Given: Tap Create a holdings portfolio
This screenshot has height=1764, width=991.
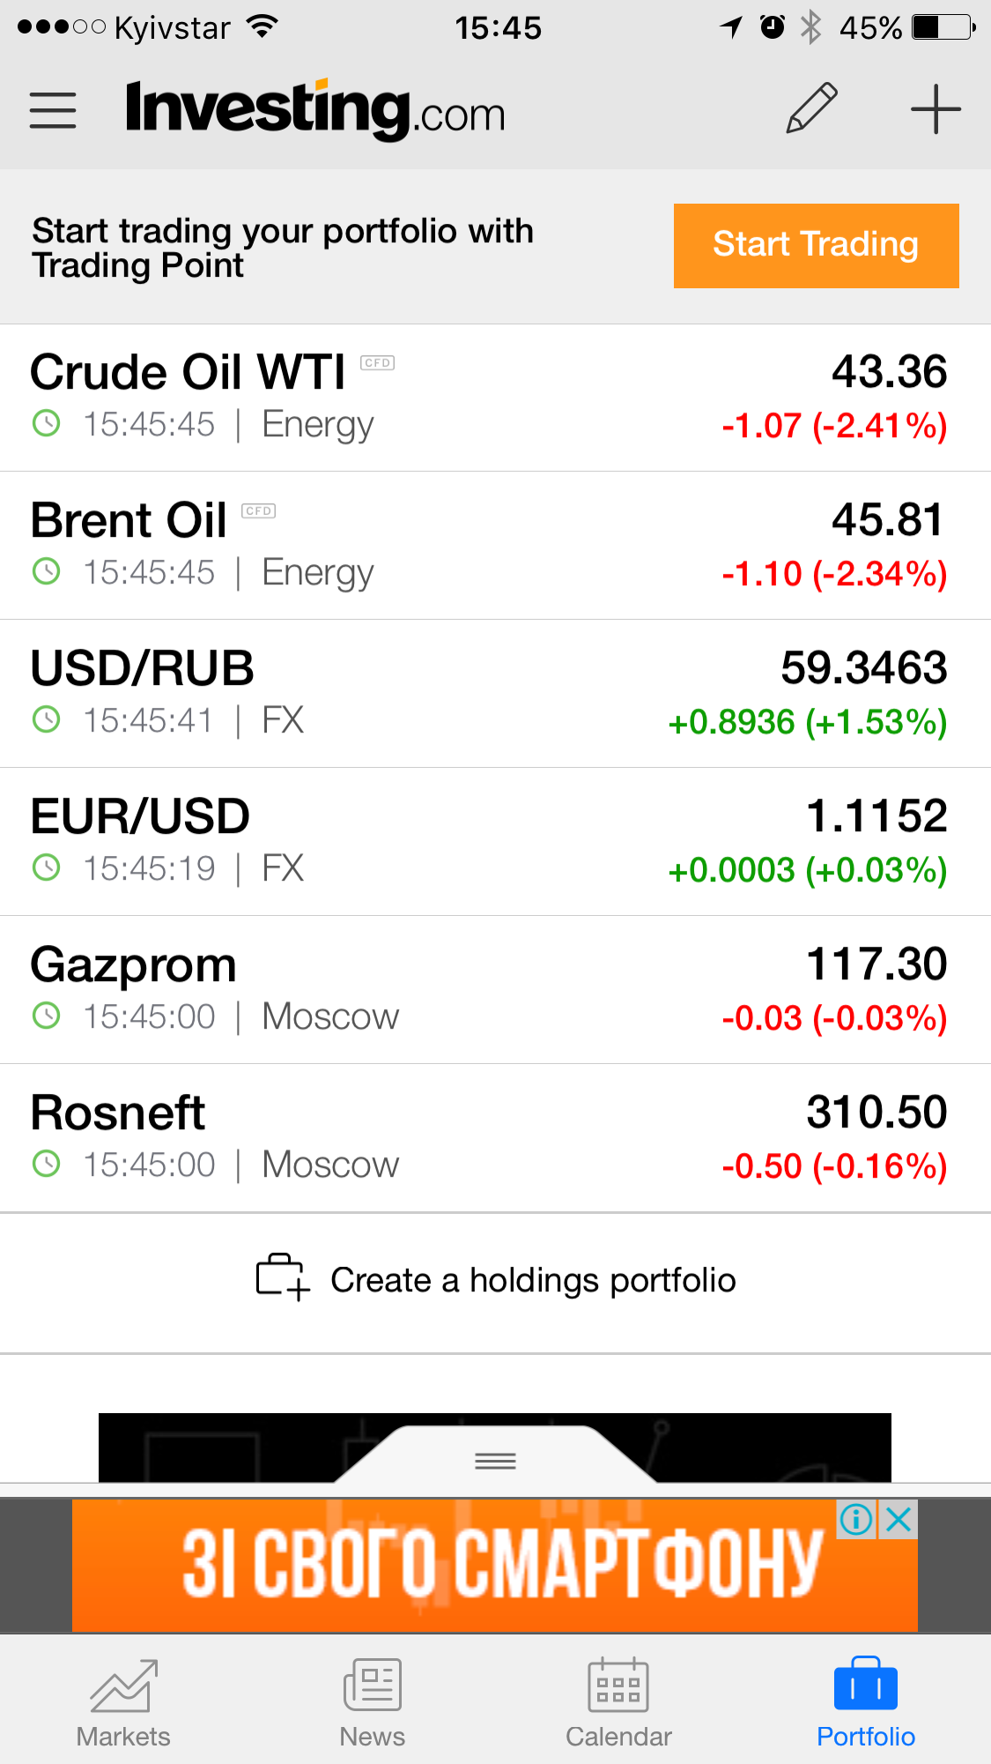Looking at the screenshot, I should point(532,1280).
